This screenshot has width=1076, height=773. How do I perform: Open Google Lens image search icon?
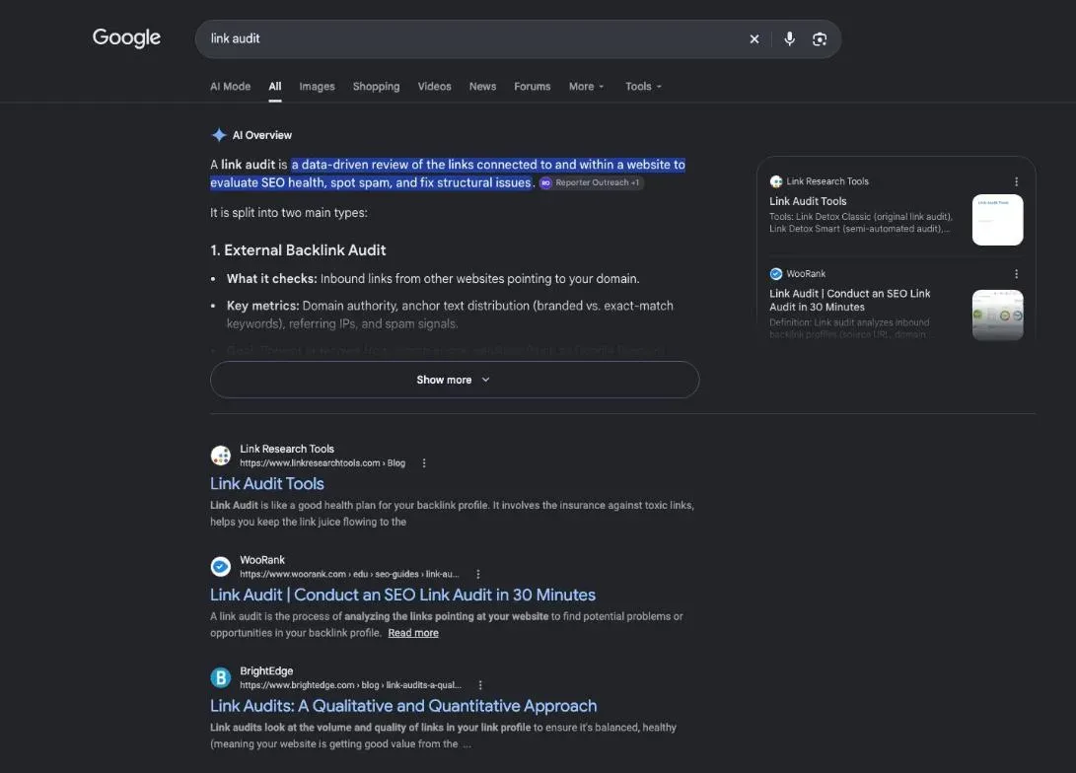(820, 39)
